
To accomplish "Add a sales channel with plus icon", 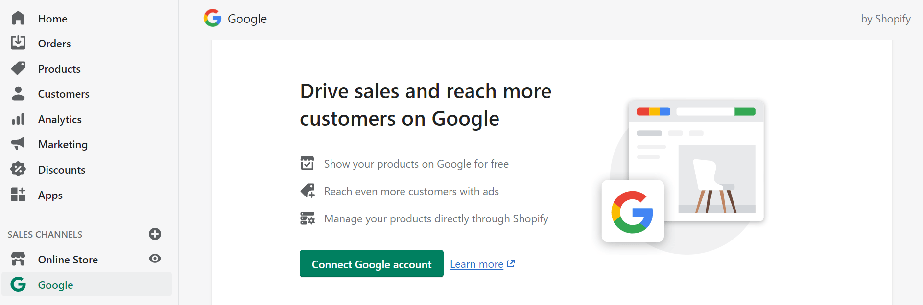I will [x=155, y=234].
